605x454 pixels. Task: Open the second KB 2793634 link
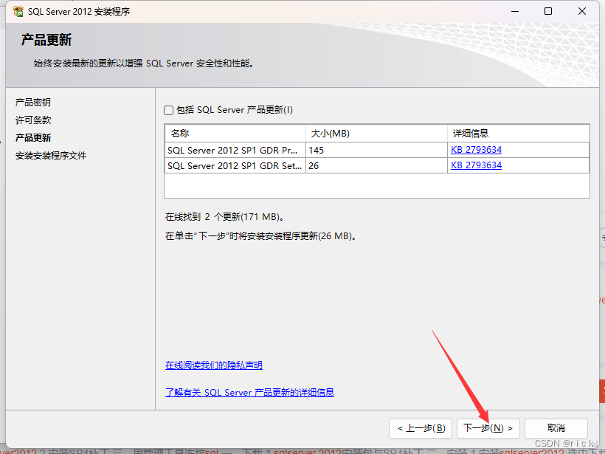click(476, 165)
